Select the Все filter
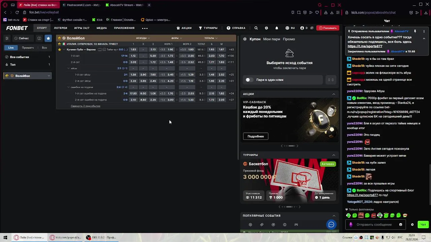 coord(44,48)
